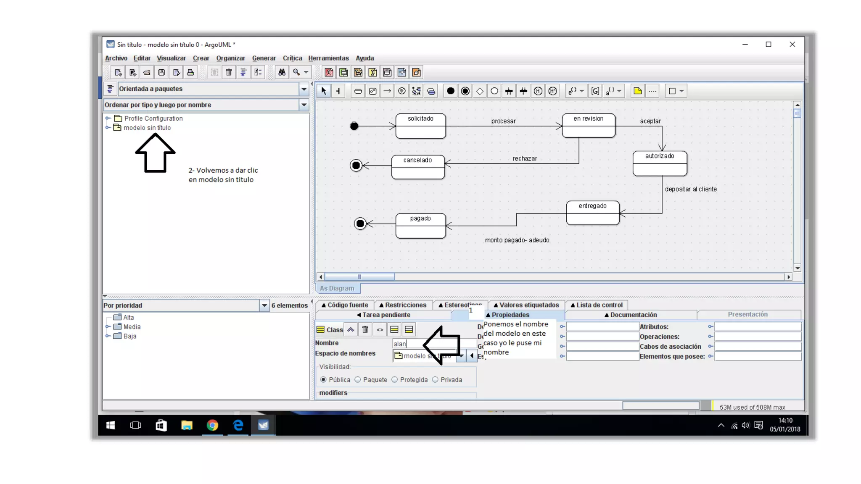Screen dimensions: 861x484
Task: Select the initial state black circle tool
Action: (450, 91)
